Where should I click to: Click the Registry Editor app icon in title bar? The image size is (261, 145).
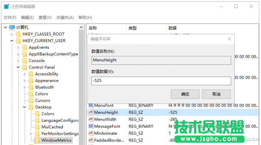click(x=6, y=6)
